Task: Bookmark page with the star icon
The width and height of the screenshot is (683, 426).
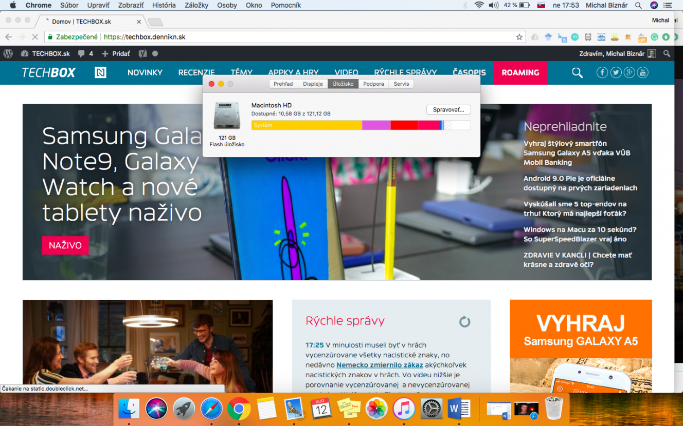Action: [519, 37]
